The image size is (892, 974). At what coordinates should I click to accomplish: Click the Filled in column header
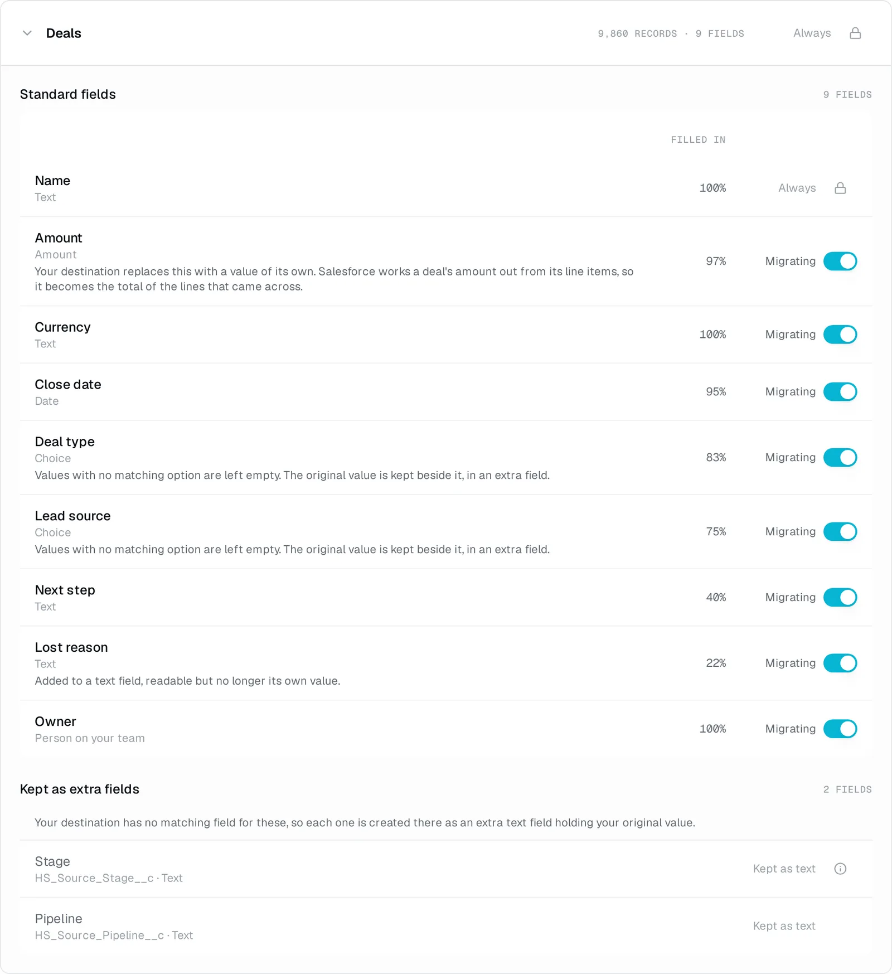tap(698, 140)
